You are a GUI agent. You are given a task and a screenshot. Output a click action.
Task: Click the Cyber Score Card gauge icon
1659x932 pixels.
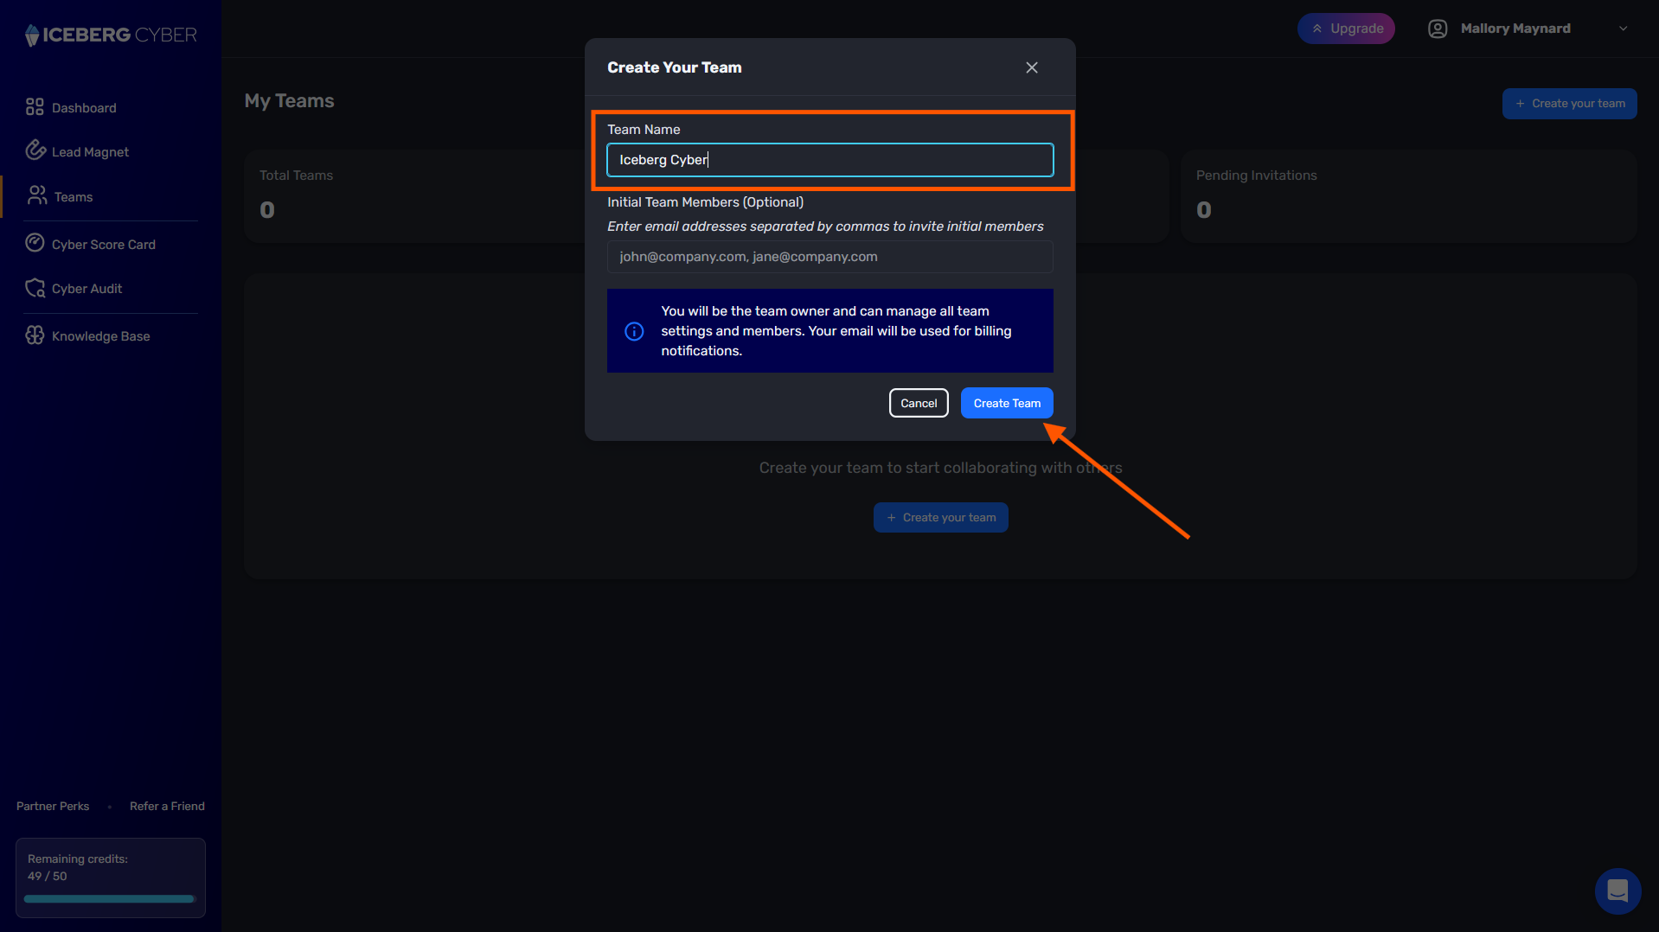click(x=35, y=243)
